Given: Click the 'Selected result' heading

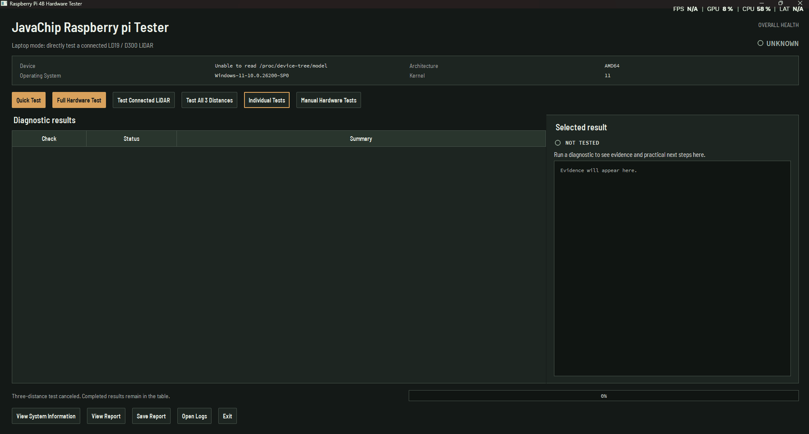Looking at the screenshot, I should click(581, 127).
